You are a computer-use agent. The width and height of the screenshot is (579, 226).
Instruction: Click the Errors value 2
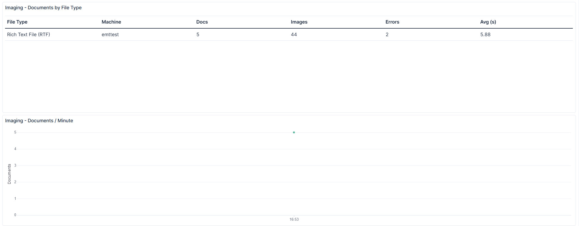tap(387, 34)
